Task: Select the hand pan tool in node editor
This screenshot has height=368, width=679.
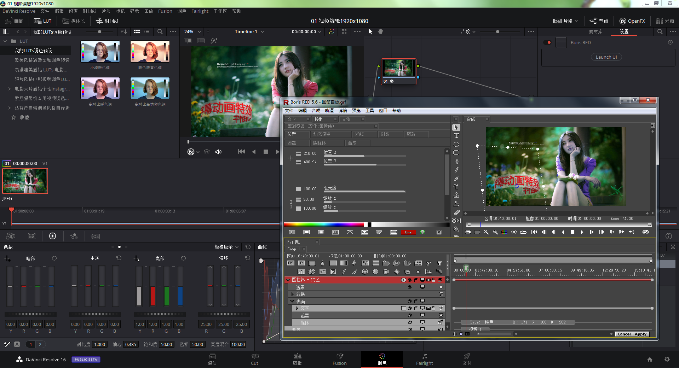Action: coord(380,31)
